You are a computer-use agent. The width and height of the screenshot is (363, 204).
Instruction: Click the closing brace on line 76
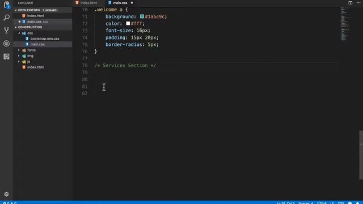coord(96,52)
